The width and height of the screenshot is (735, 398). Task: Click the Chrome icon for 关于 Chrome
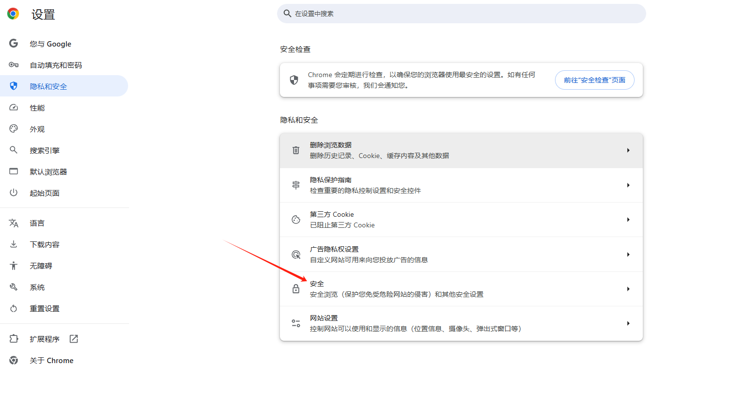coord(14,360)
